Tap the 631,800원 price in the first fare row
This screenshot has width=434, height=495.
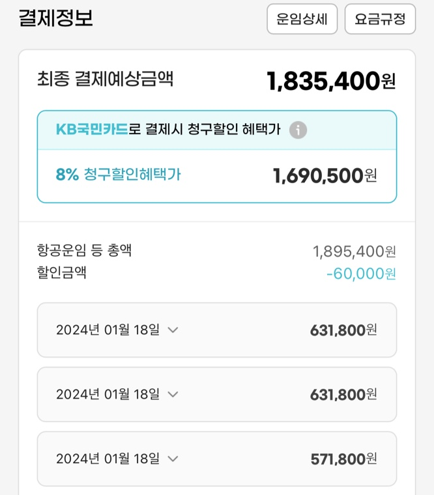(343, 330)
